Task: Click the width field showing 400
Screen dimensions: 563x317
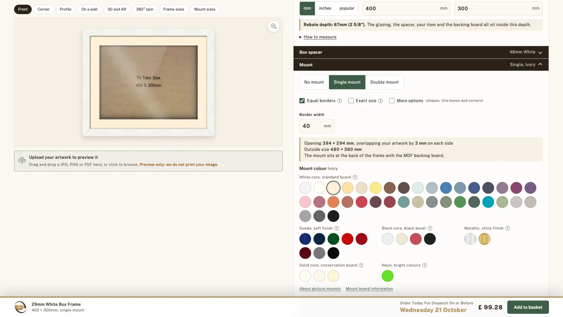Action: 406,8
